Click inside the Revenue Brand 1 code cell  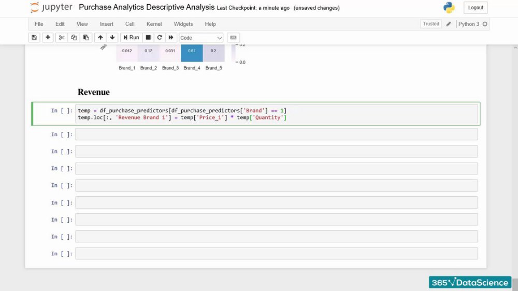point(277,114)
